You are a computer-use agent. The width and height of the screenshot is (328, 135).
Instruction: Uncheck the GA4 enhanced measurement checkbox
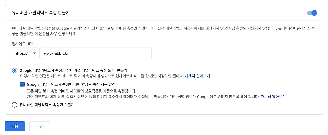point(22,84)
